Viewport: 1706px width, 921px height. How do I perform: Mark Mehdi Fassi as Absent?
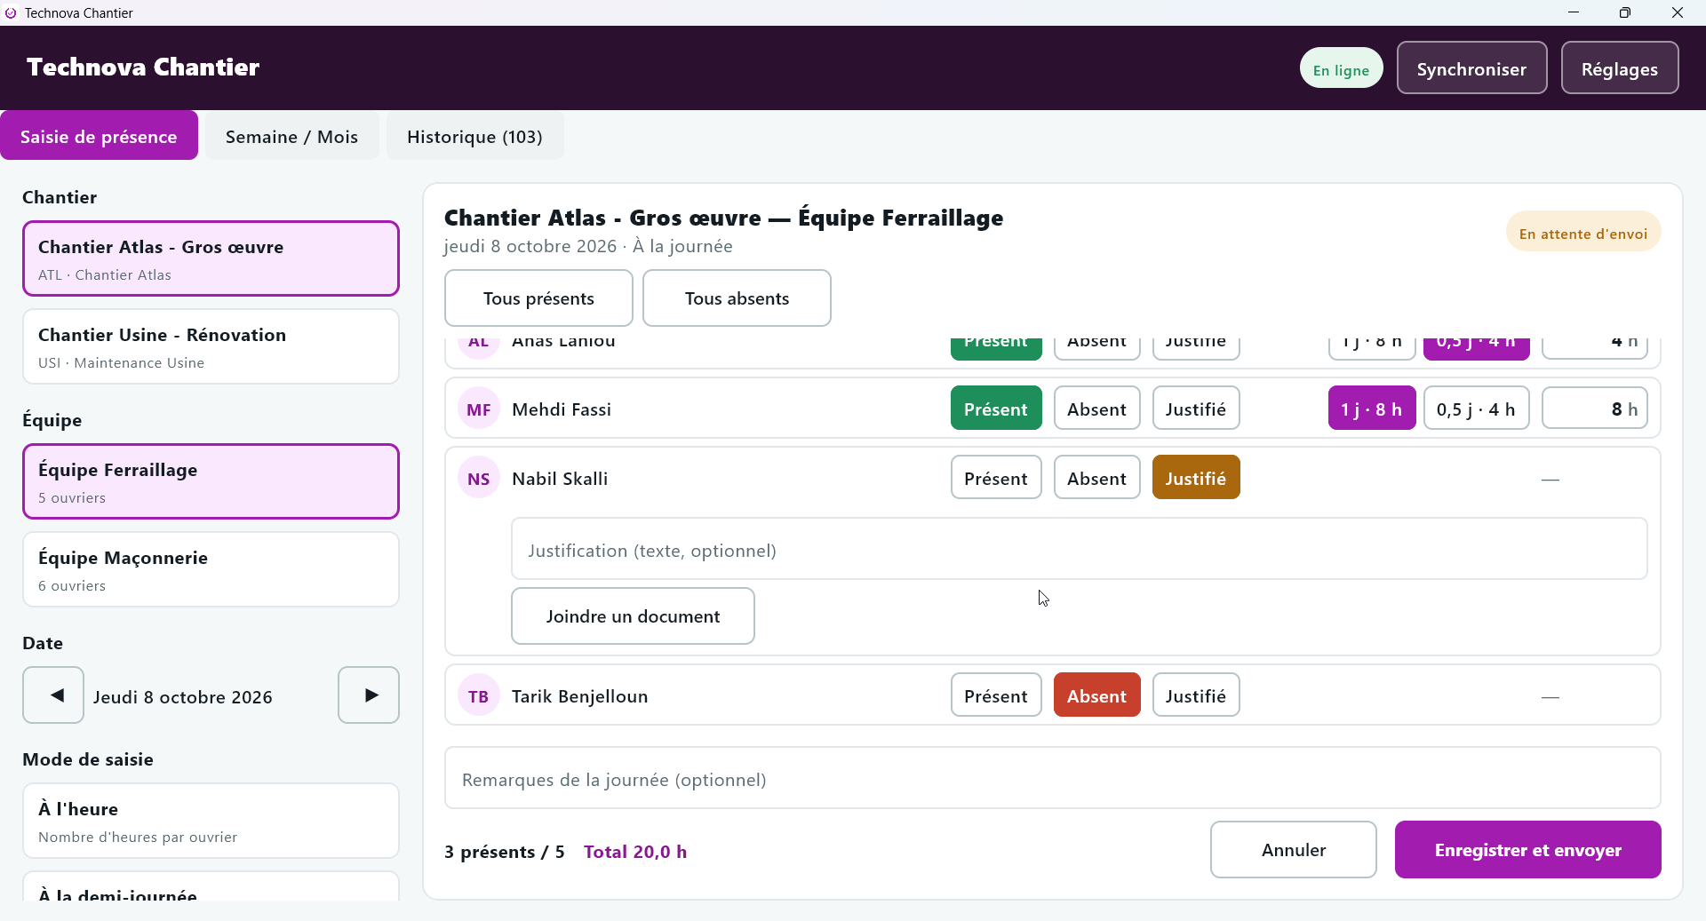[x=1096, y=409]
